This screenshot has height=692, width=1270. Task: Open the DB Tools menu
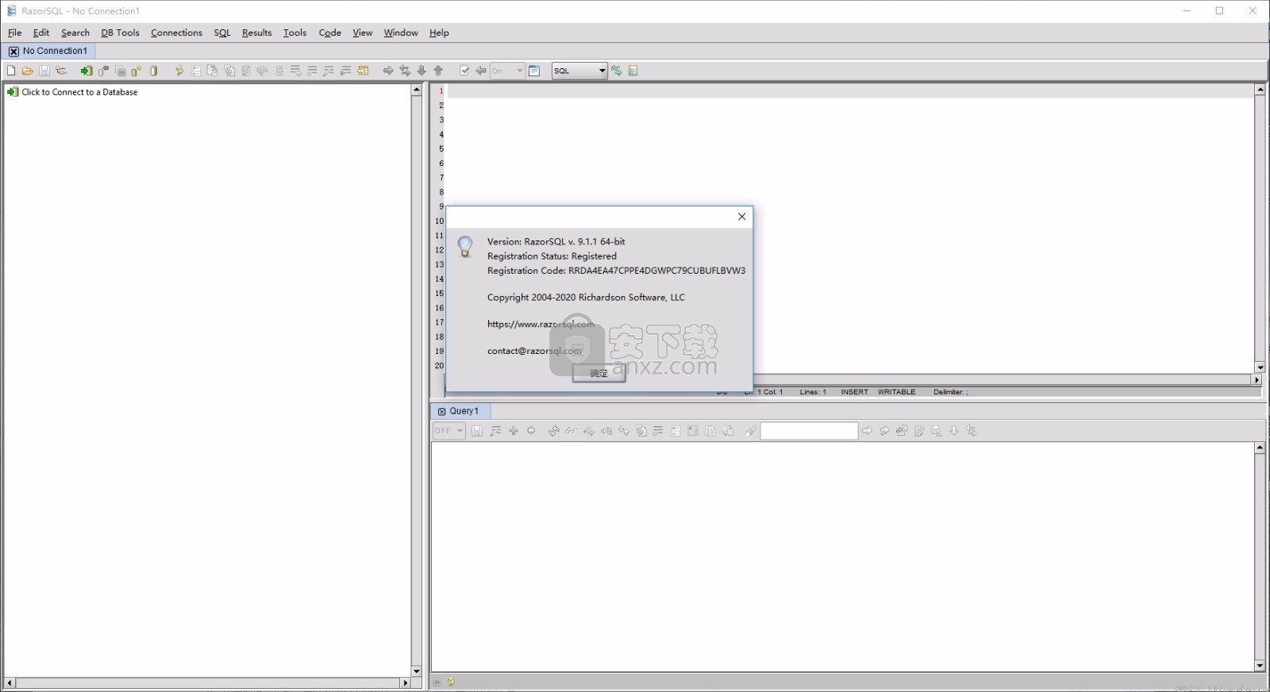[x=120, y=33]
